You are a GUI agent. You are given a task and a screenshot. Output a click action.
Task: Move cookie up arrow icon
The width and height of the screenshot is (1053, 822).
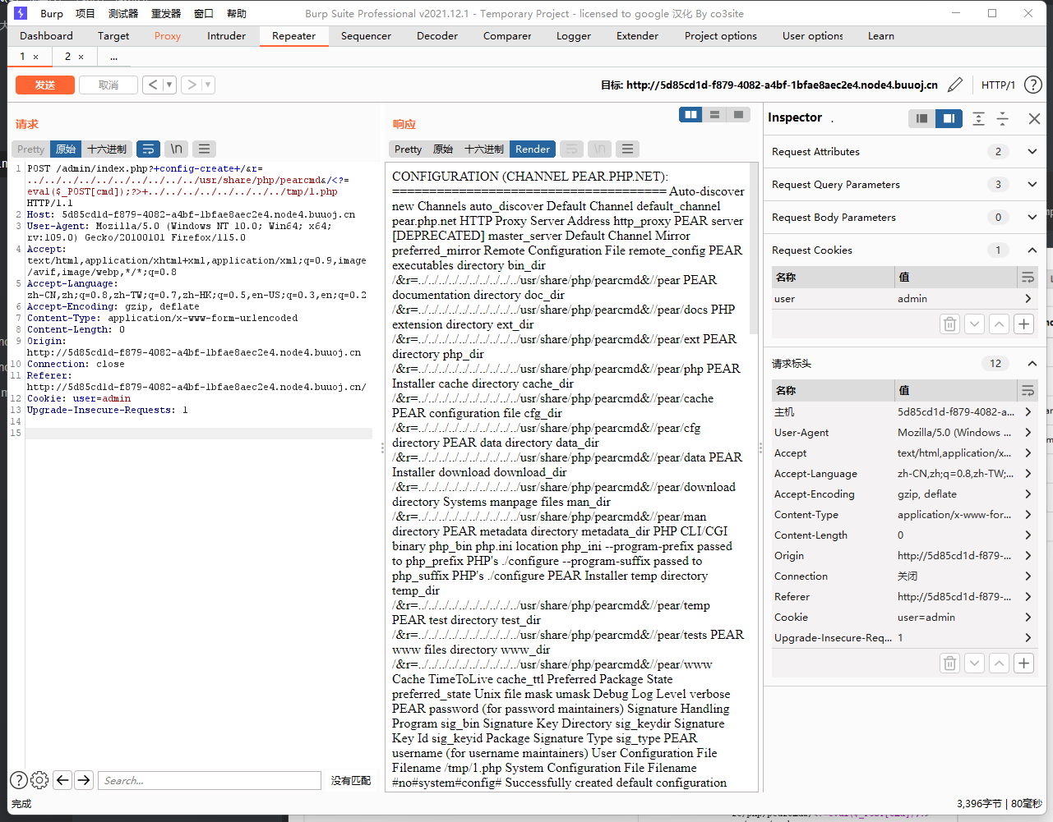(999, 324)
